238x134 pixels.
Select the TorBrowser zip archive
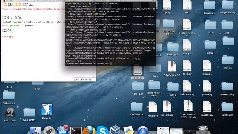coord(188,106)
